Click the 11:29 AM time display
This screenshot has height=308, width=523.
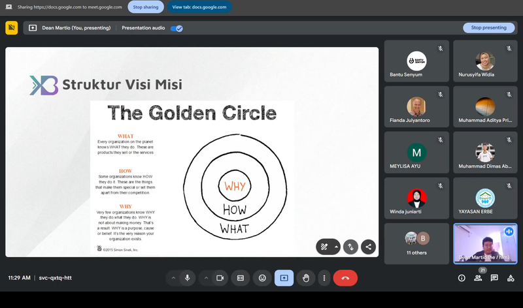point(20,278)
